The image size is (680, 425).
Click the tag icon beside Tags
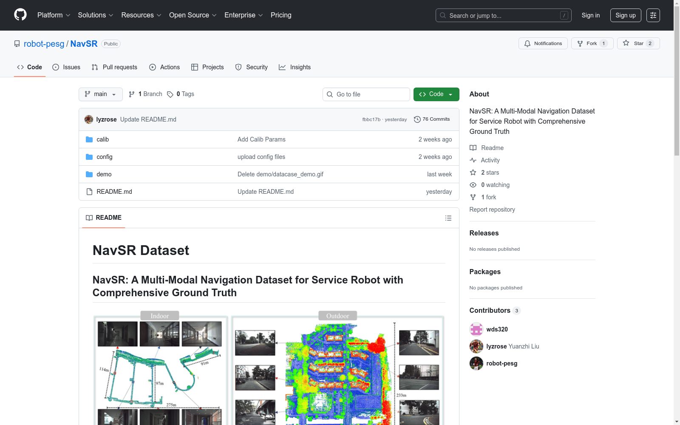coord(170,94)
